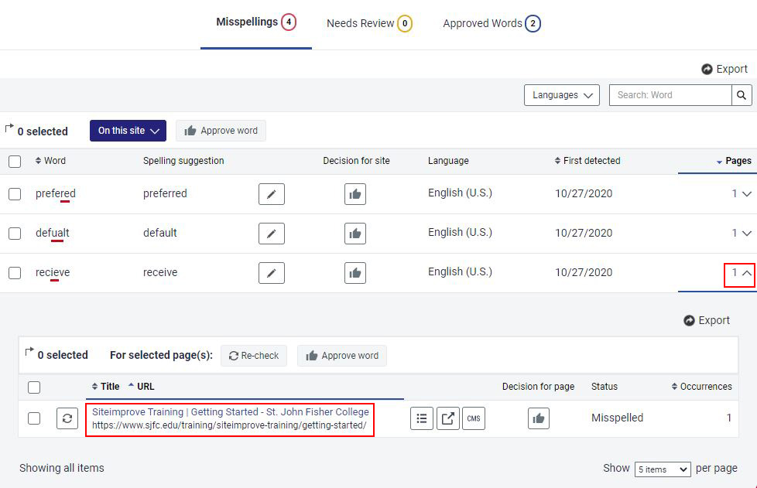757x488 pixels.
Task: Open the Getting Started page link
Action: point(230,412)
